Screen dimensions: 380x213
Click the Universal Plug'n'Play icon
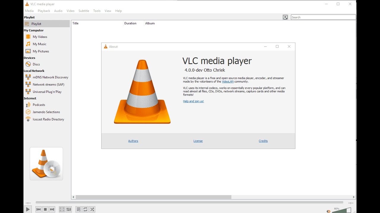coord(28,91)
